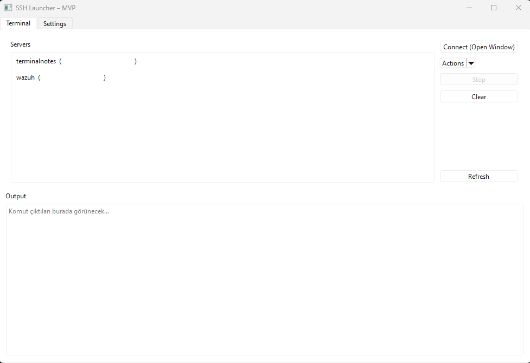530x363 pixels.
Task: Click the Output heading label
Action: (16, 196)
